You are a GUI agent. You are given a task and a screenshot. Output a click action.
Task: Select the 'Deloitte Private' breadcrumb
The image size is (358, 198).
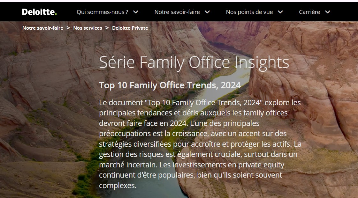pyautogui.click(x=130, y=28)
